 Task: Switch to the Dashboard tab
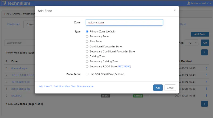[14, 24]
